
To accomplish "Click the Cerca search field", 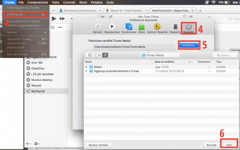I will pyautogui.click(x=225, y=55).
